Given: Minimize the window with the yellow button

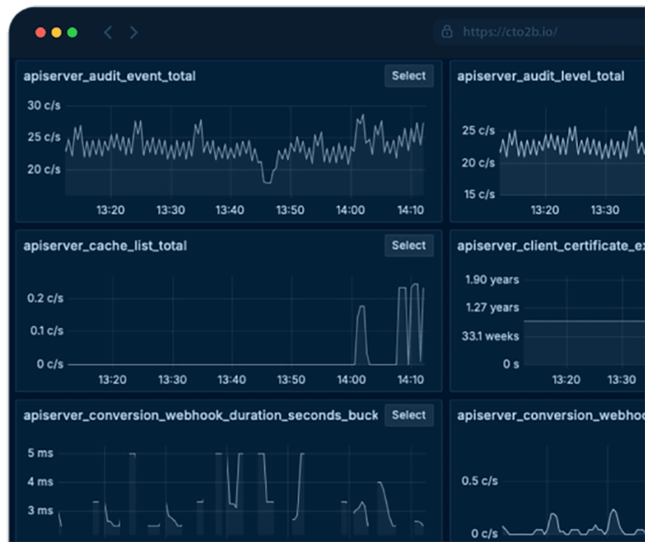Looking at the screenshot, I should point(56,32).
